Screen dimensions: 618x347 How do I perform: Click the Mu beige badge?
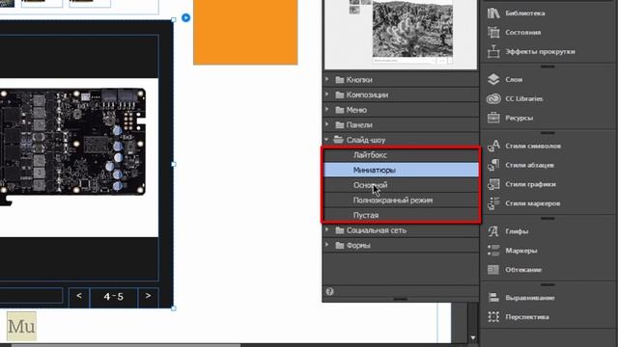pos(21,326)
